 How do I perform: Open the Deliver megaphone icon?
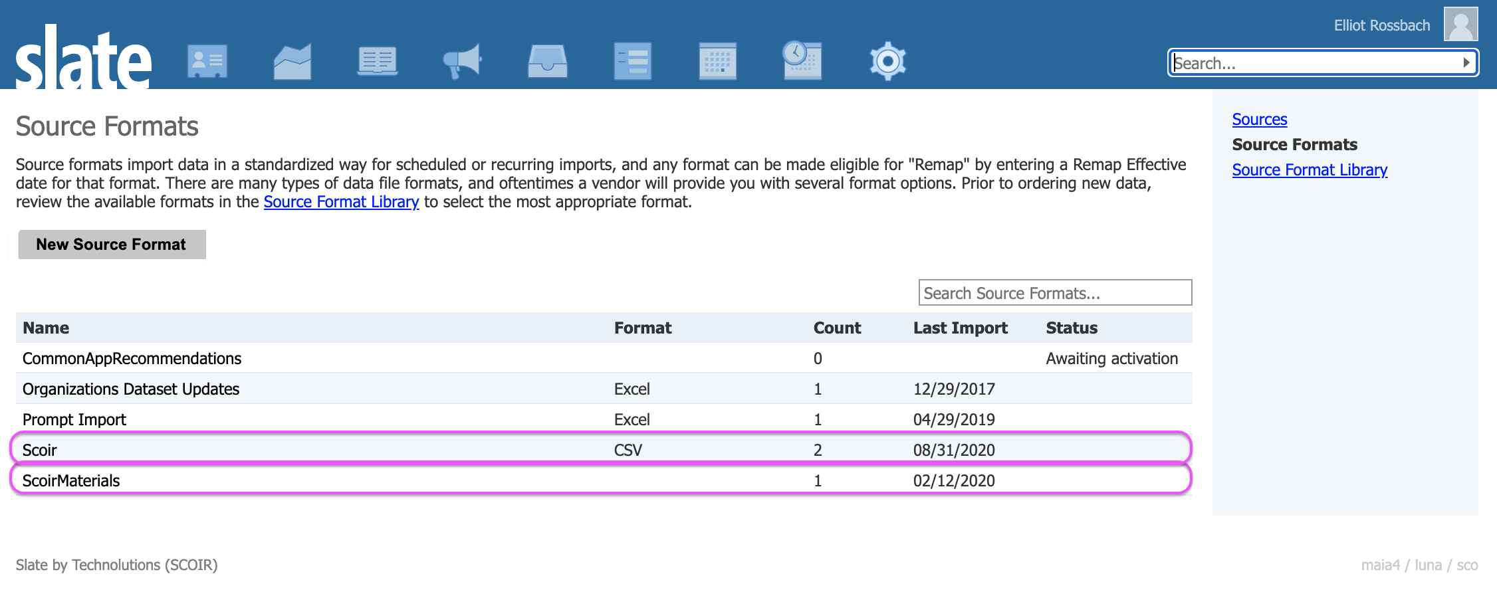(463, 61)
